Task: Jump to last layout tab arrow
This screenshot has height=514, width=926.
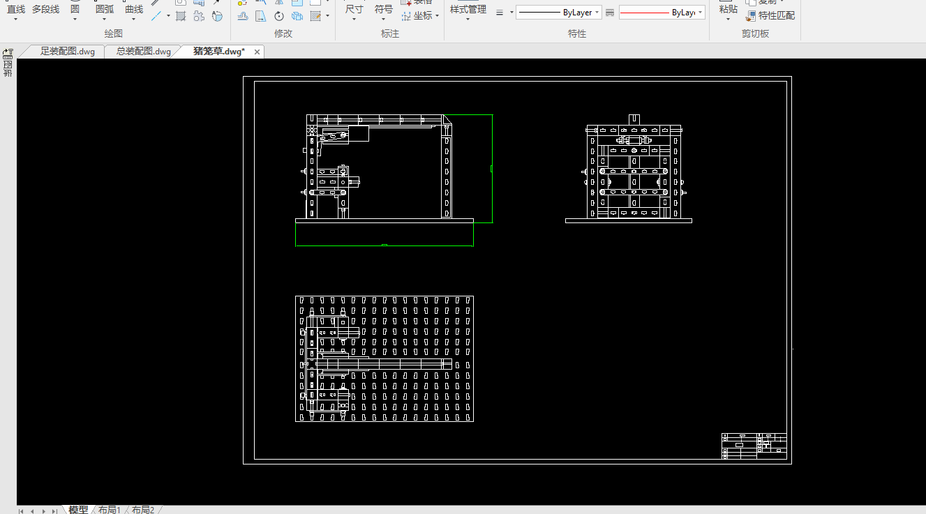Action: [54, 511]
